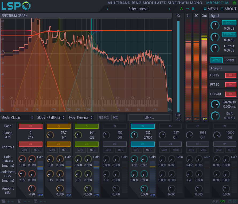The width and height of the screenshot is (238, 204).
Task: Switch the preset state to B
Action: (x=193, y=9)
